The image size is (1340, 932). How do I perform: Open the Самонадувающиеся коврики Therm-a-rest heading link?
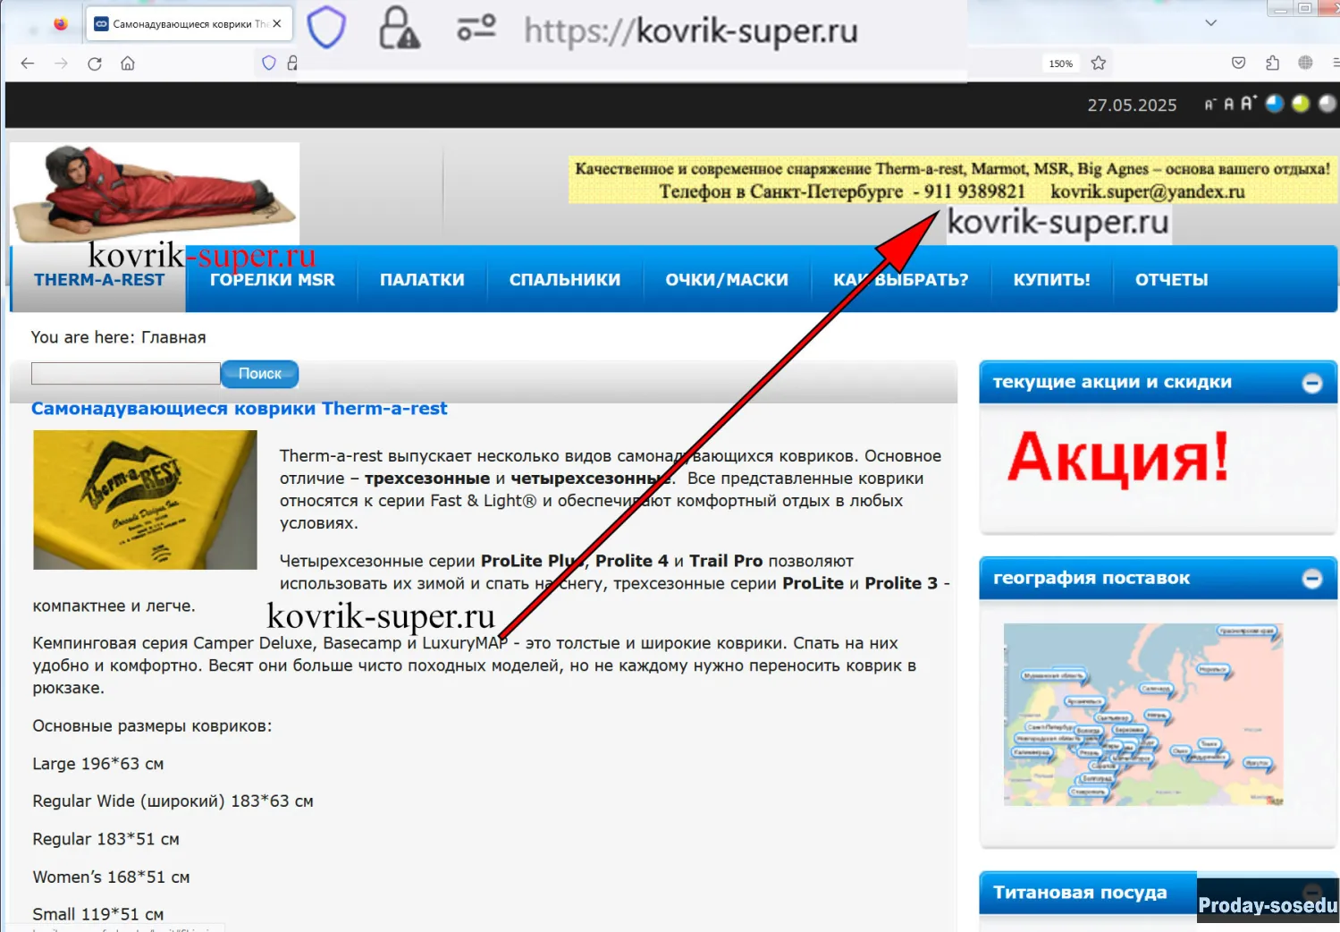tap(239, 409)
